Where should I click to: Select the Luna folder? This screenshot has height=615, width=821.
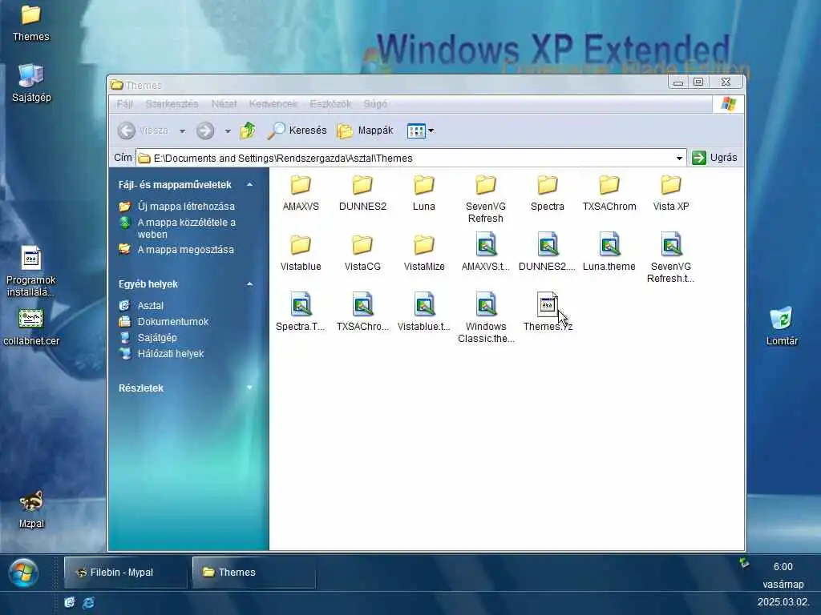423,192
